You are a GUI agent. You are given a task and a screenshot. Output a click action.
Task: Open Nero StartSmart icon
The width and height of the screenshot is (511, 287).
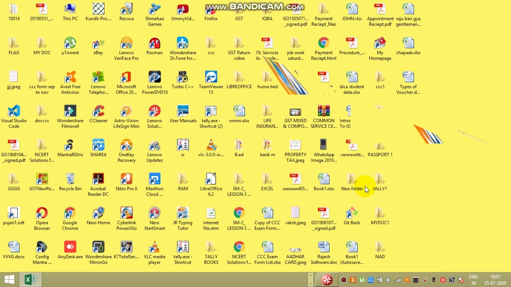point(154,219)
